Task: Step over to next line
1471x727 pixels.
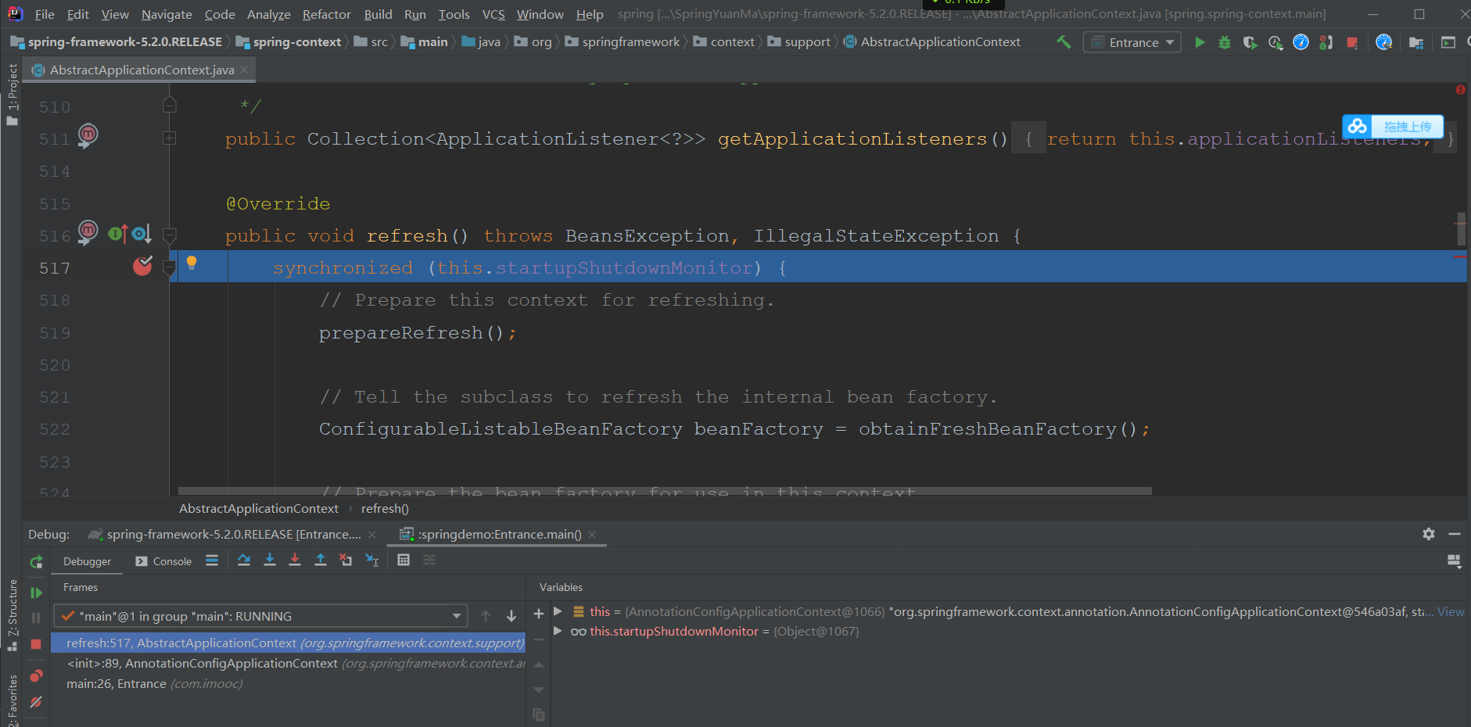Action: (244, 560)
